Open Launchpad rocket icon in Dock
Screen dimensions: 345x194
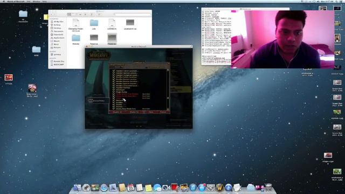pyautogui.click(x=86, y=188)
